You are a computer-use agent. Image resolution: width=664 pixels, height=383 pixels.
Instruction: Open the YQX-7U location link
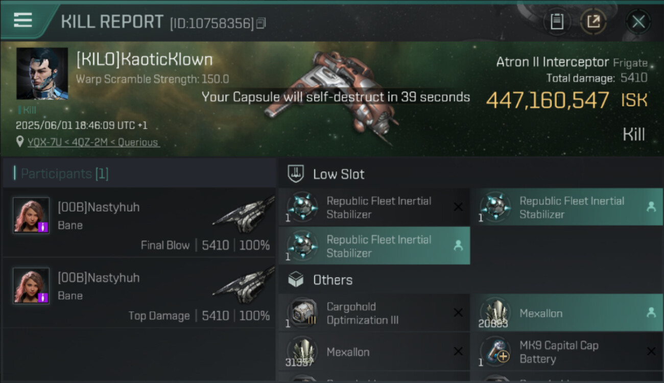pyautogui.click(x=93, y=142)
